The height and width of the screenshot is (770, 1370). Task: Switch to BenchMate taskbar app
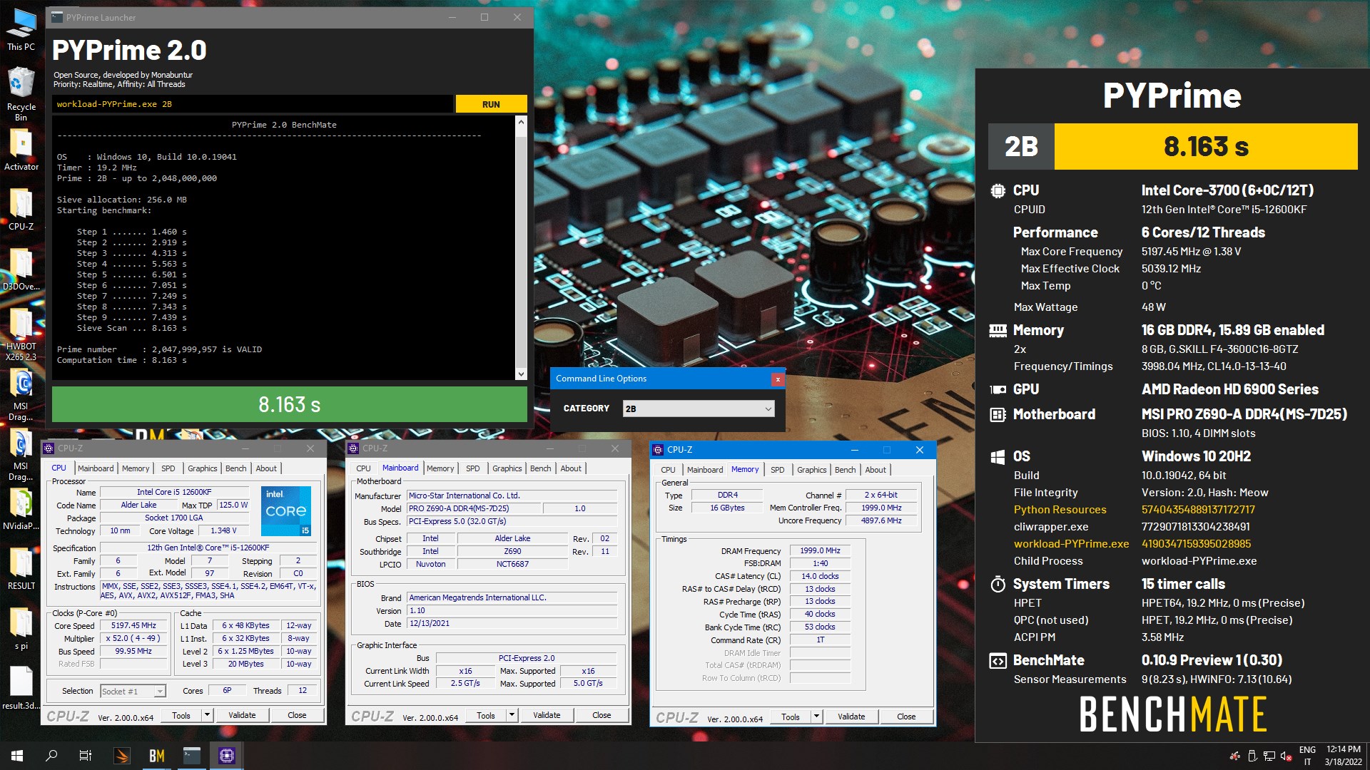[157, 756]
